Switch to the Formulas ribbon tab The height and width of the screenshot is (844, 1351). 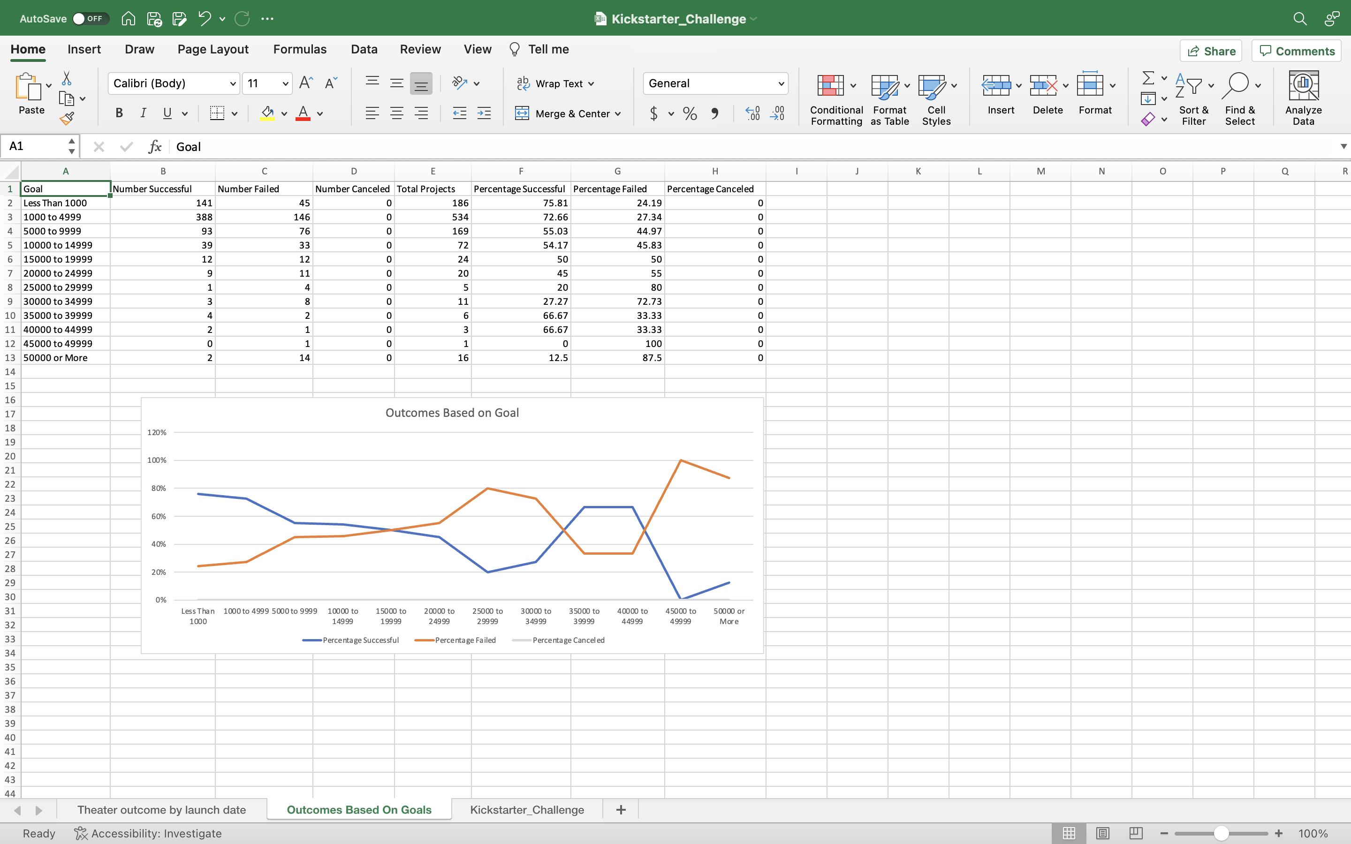[x=299, y=49]
